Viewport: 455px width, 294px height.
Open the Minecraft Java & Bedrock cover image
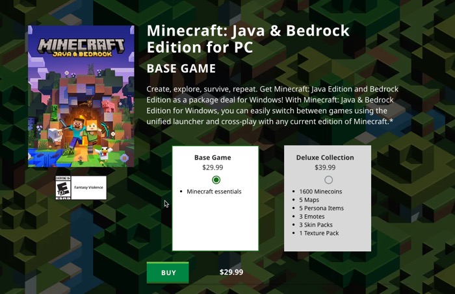pyautogui.click(x=81, y=96)
